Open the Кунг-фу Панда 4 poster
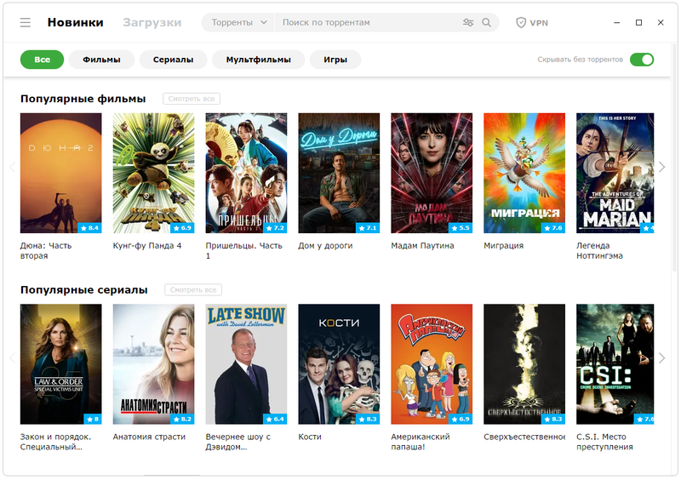The width and height of the screenshot is (681, 480). [154, 173]
